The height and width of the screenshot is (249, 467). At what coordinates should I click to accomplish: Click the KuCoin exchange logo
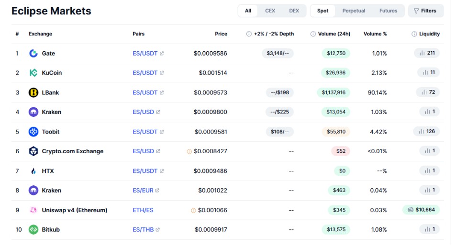click(x=33, y=73)
